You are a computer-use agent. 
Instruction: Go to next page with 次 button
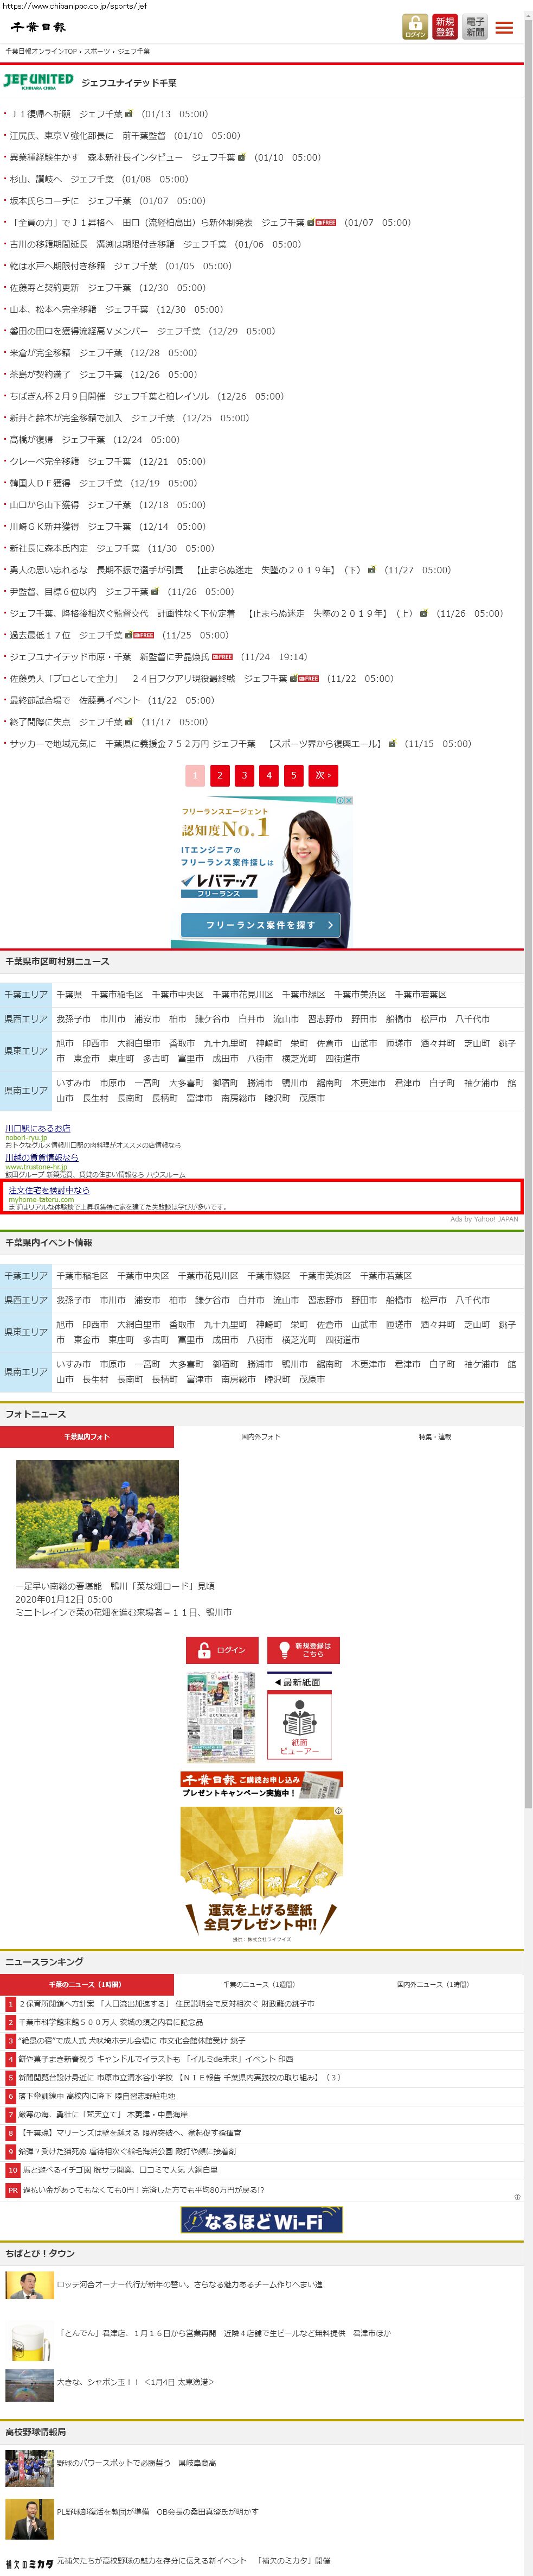coord(323,775)
